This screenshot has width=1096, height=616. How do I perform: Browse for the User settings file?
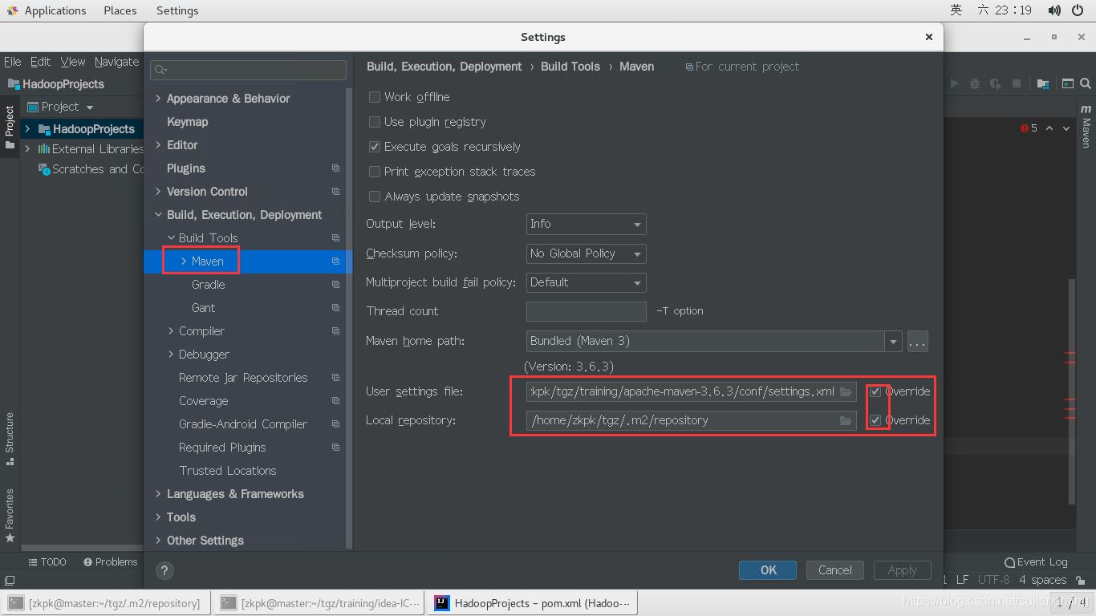click(846, 391)
